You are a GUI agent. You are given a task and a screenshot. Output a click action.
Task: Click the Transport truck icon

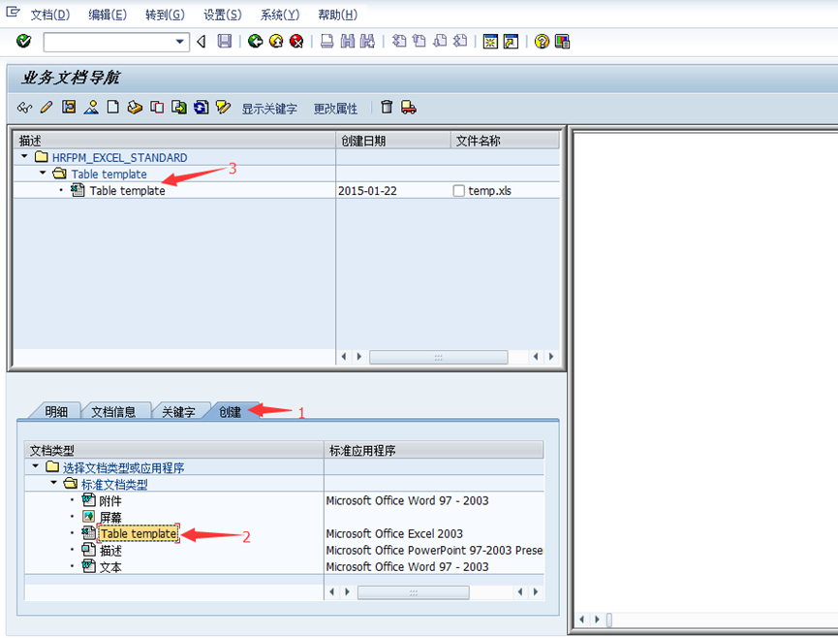click(408, 108)
